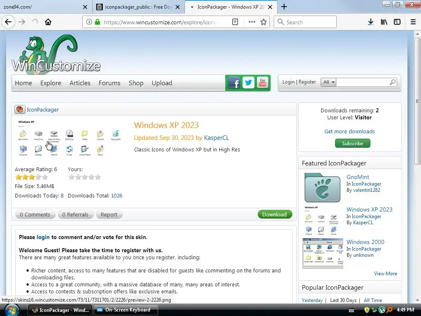The width and height of the screenshot is (421, 316).
Task: Open the Library icon in toolbar
Action: [384, 22]
